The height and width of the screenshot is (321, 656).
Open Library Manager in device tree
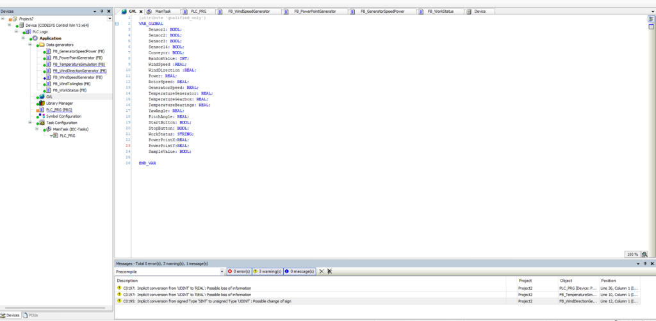59,103
